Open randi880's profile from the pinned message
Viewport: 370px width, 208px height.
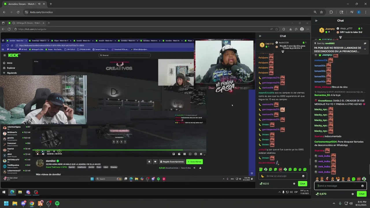(x=330, y=43)
